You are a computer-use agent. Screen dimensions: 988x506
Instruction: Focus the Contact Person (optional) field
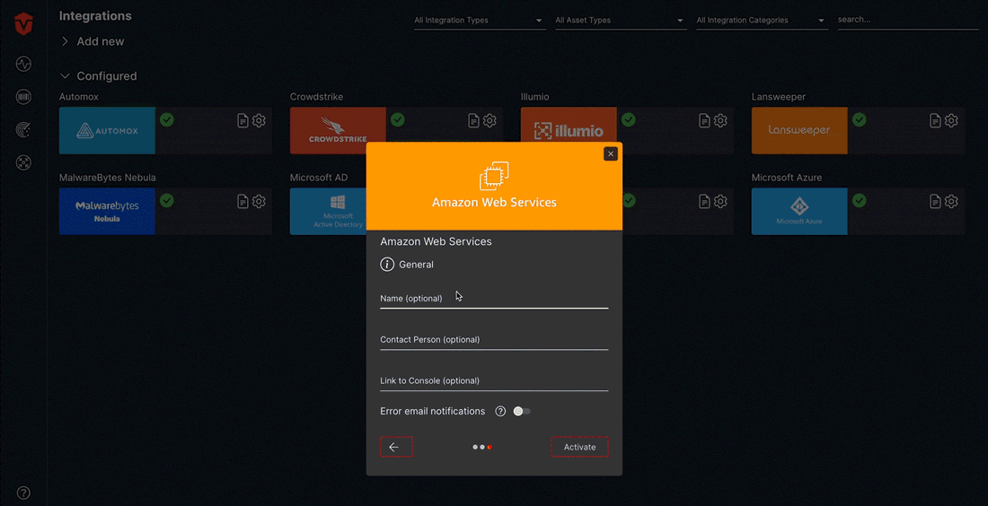(x=494, y=340)
